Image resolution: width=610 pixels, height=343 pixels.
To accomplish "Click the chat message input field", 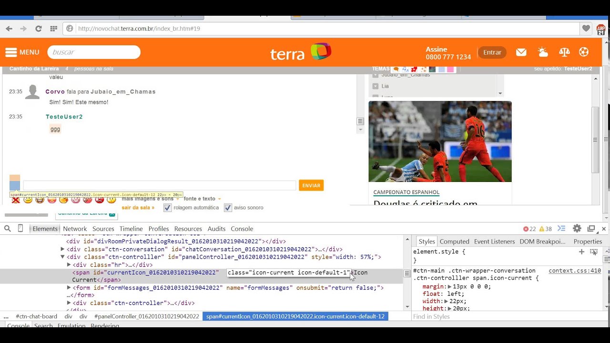I will [x=160, y=185].
